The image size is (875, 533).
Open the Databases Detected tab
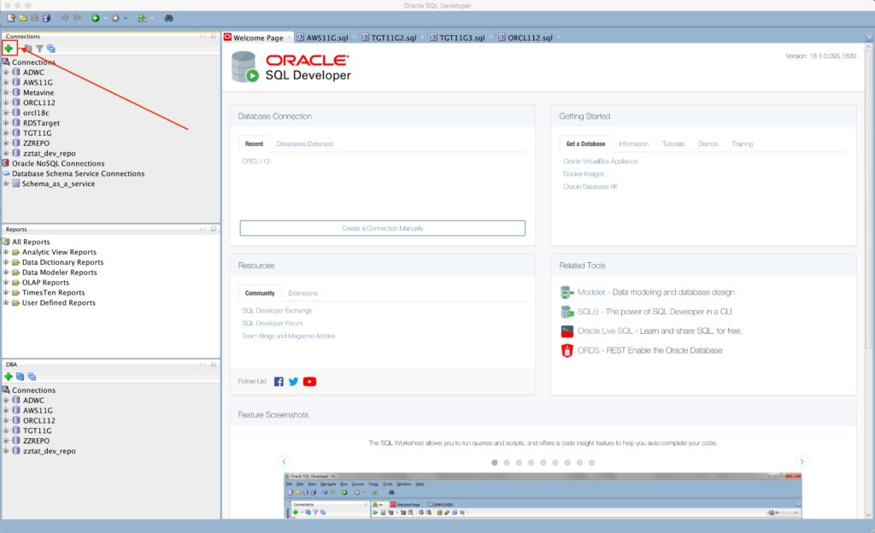pyautogui.click(x=304, y=143)
